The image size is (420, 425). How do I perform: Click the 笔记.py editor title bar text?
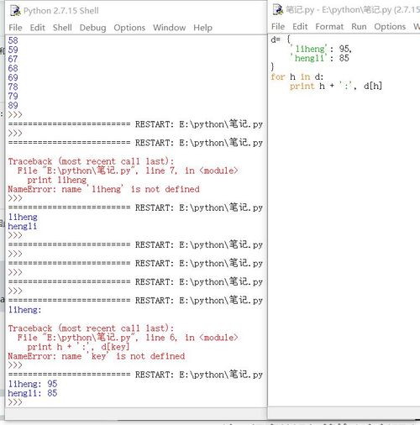click(353, 10)
